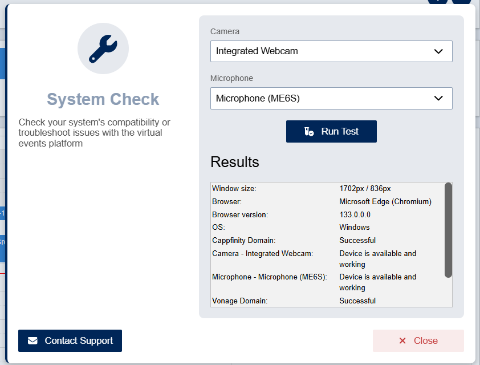The width and height of the screenshot is (480, 365).
Task: Click the red X icon beside Close
Action: [402, 340]
